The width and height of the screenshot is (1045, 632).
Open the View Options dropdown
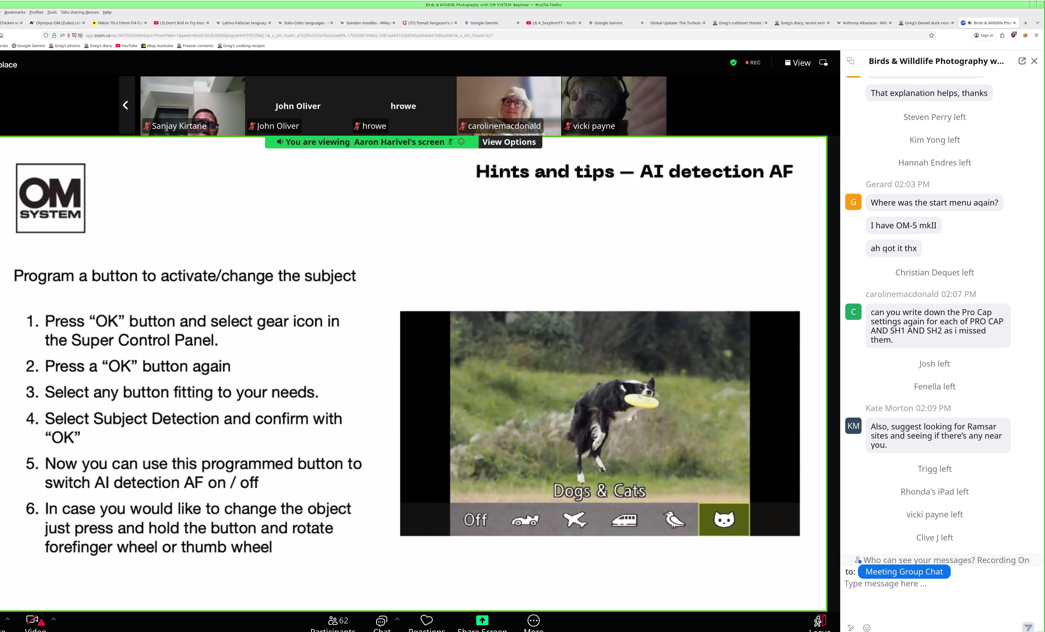[x=509, y=142]
